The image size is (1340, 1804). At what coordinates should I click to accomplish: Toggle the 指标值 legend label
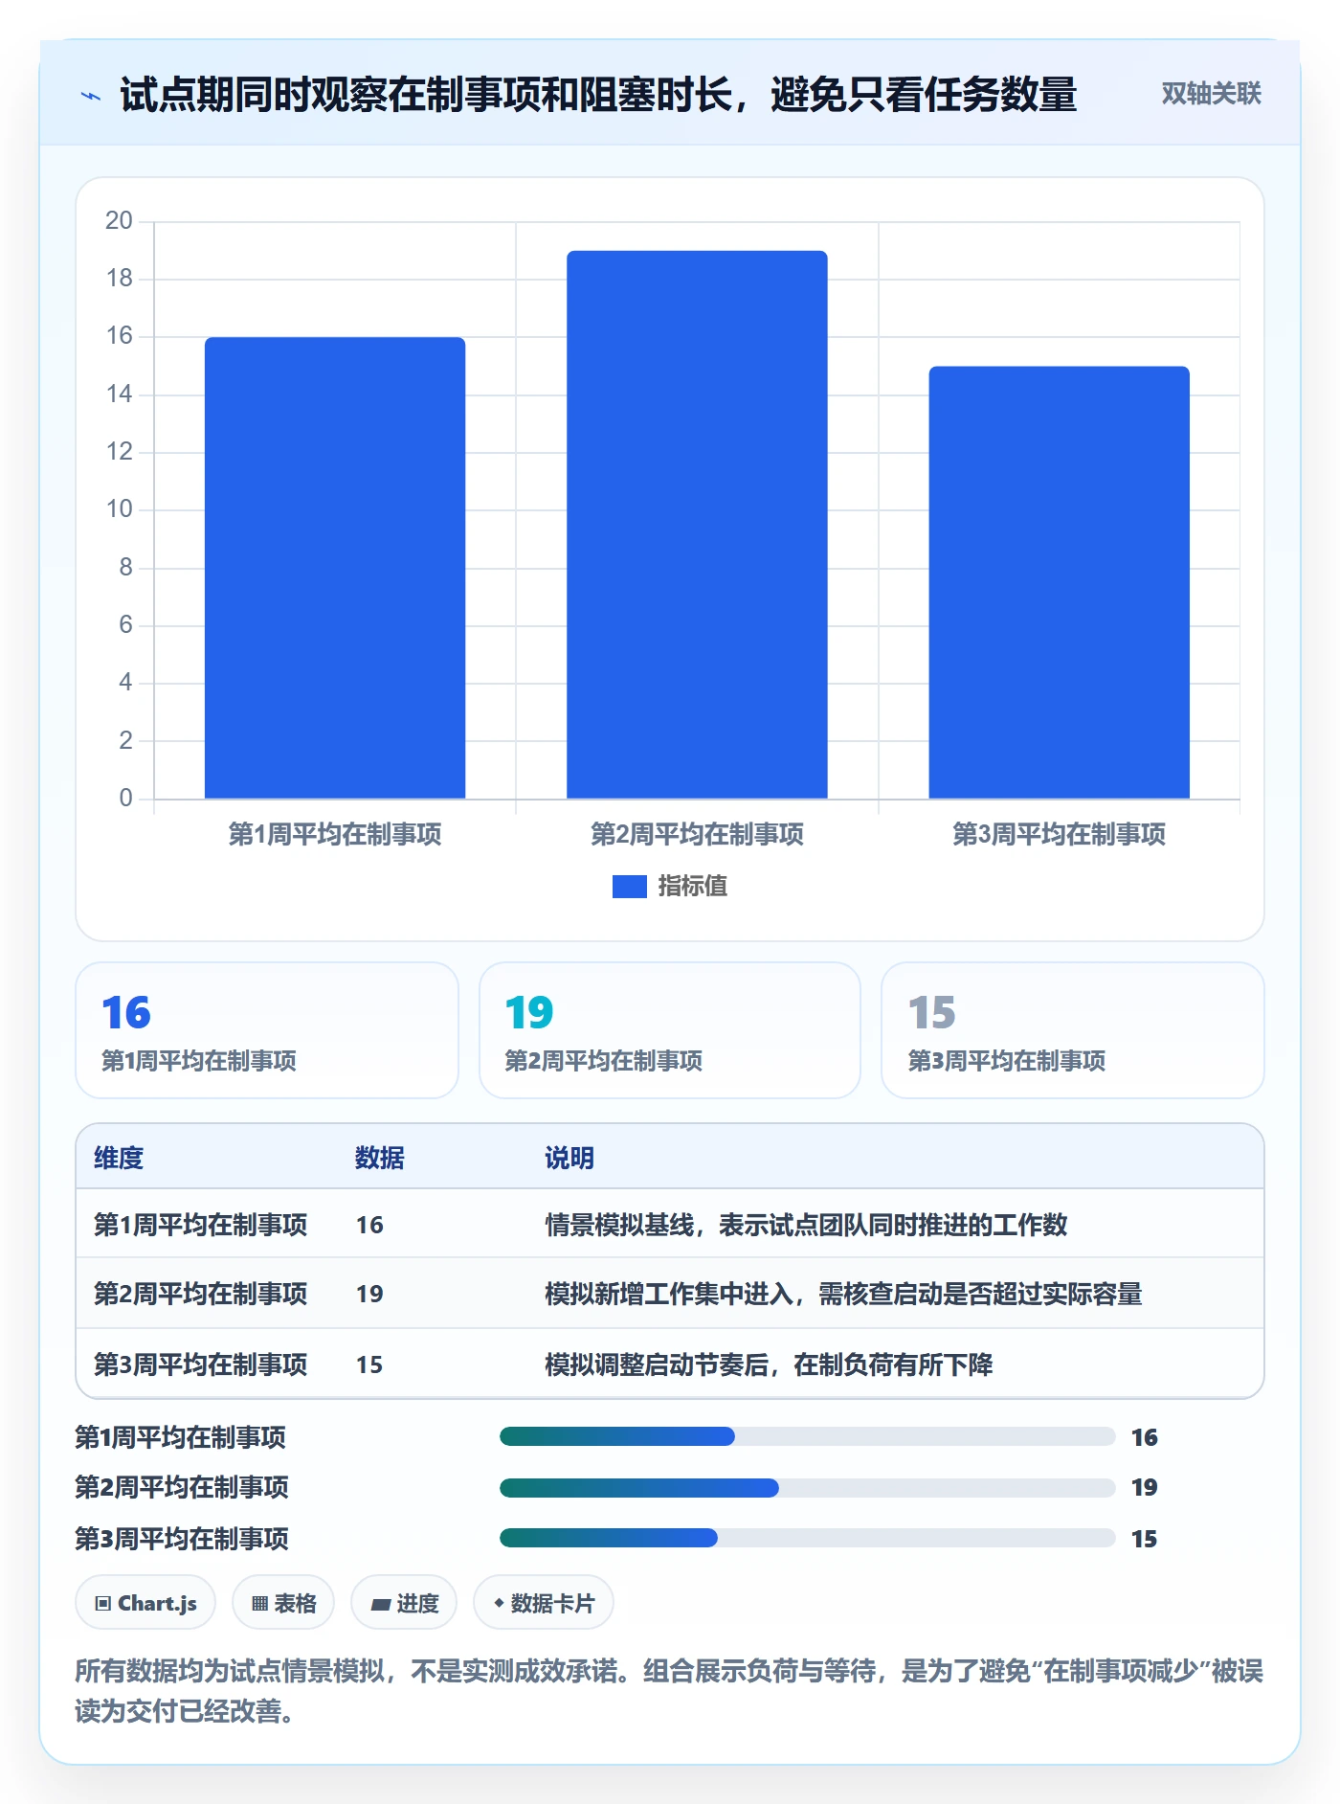point(692,887)
